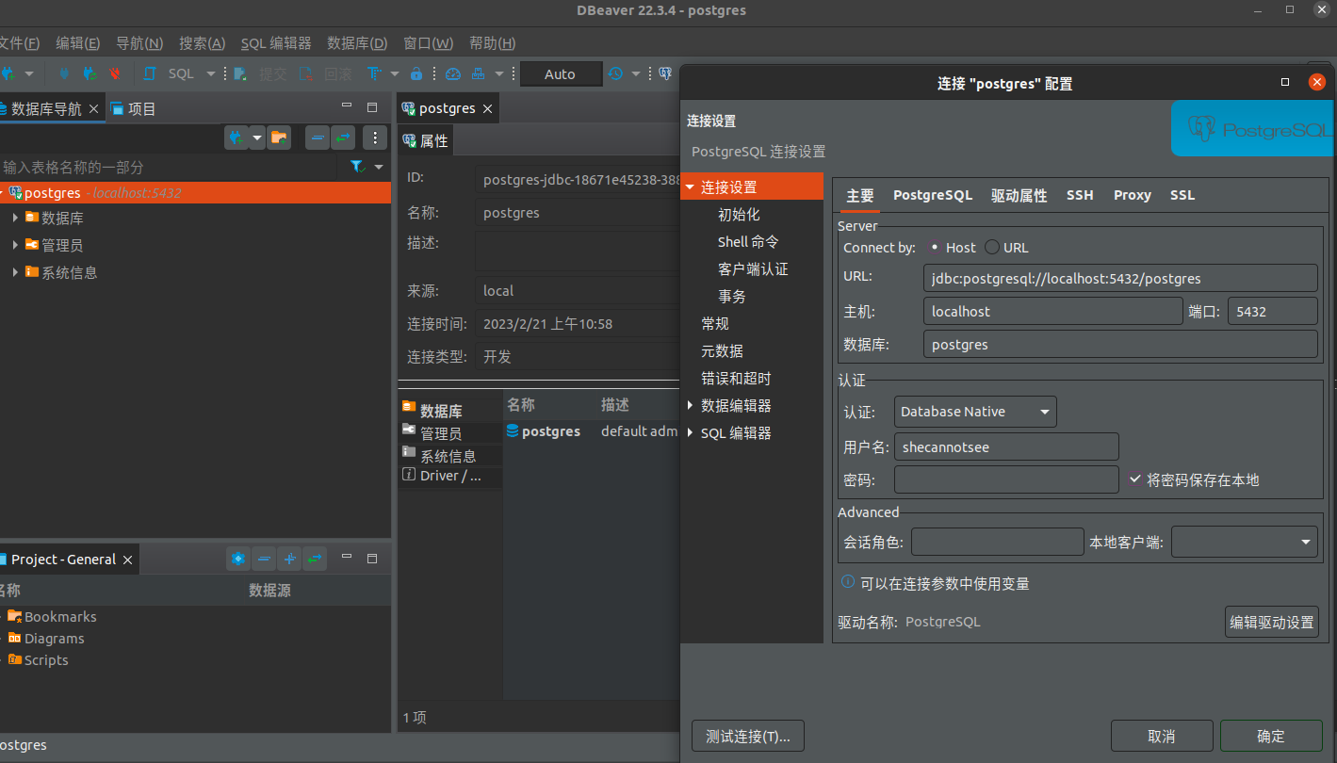Expand the 数据库 tree node in navigator
Screen dimensions: 1337x763
click(15, 218)
